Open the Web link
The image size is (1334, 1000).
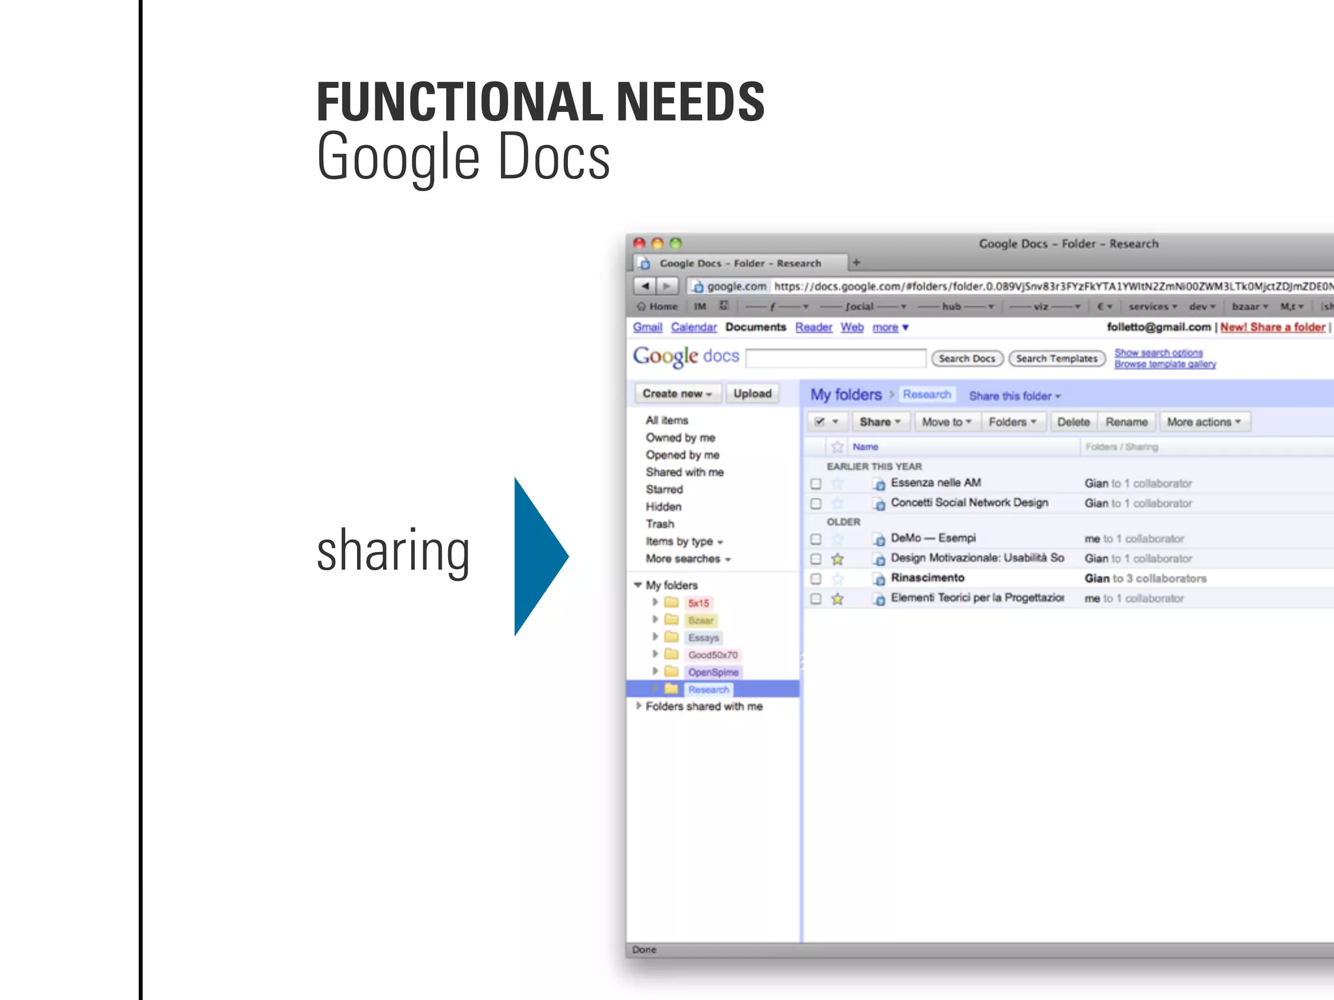(852, 327)
